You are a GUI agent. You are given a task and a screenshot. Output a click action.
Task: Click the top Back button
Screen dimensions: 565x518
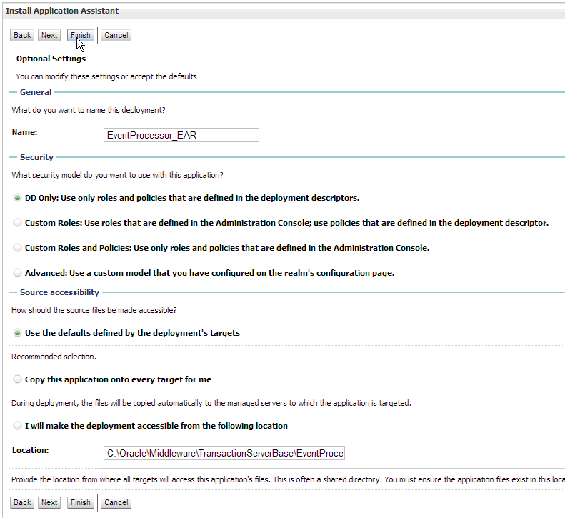tap(22, 35)
